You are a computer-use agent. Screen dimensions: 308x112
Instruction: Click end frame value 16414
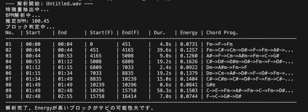tap(129, 96)
